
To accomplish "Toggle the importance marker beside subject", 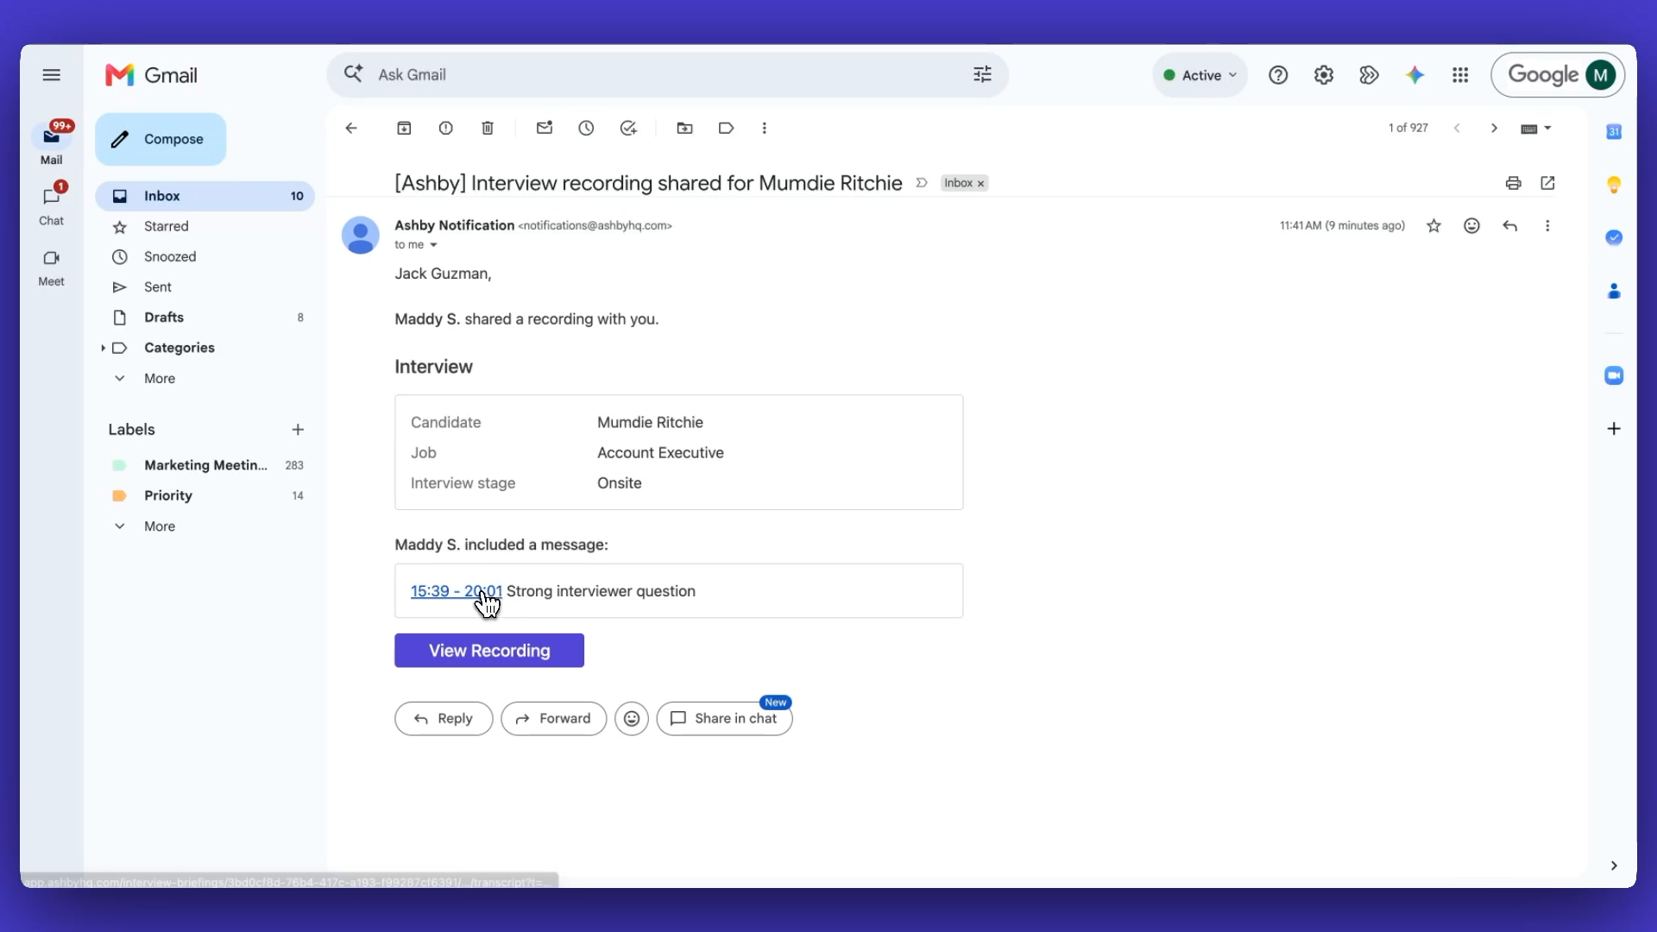I will pyautogui.click(x=922, y=183).
